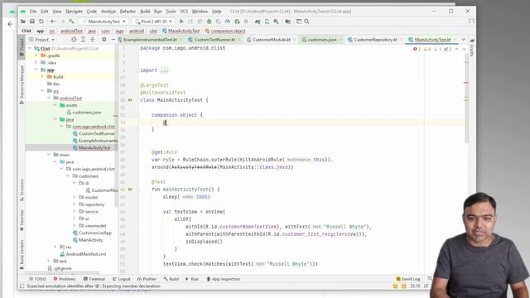Click the Stop square icon in toolbar
Viewport: 530px width, 298px height.
click(x=246, y=22)
